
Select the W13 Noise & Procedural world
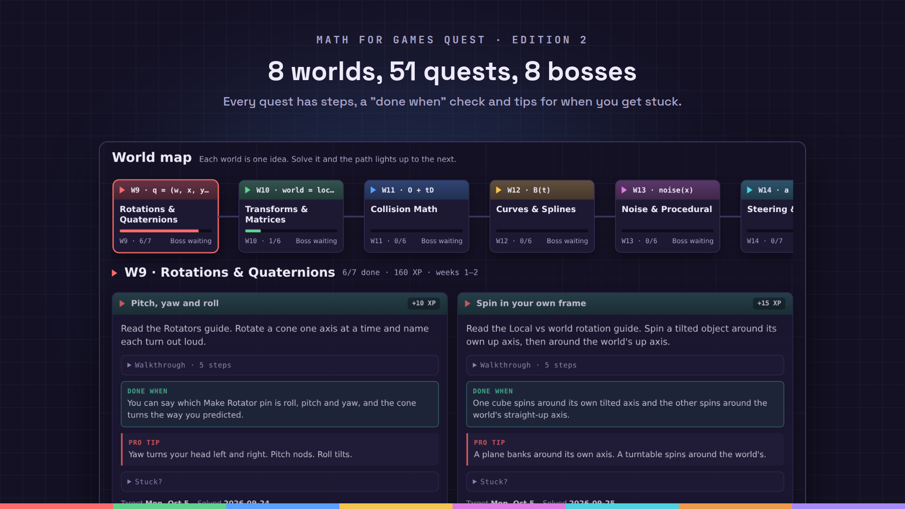(667, 216)
